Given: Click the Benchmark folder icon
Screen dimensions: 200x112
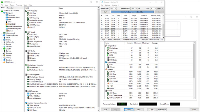Looking at the screenshot, I should click(4, 62).
